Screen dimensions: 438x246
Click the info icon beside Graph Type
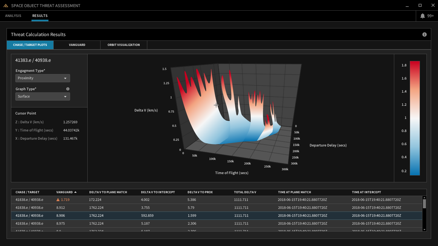click(68, 89)
